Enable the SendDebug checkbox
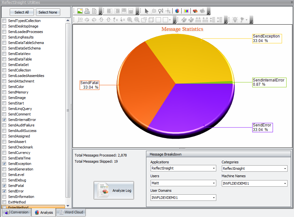The image size is (294, 217). point(4,180)
